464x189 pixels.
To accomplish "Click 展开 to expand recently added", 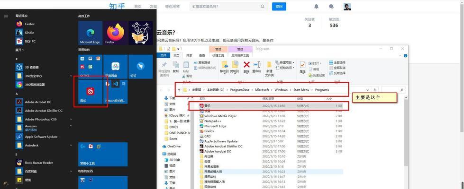I will coord(20,50).
